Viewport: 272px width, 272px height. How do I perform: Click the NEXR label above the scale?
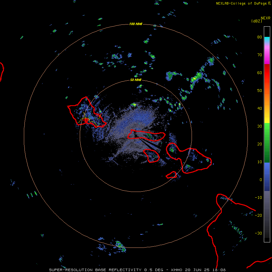point(266,18)
